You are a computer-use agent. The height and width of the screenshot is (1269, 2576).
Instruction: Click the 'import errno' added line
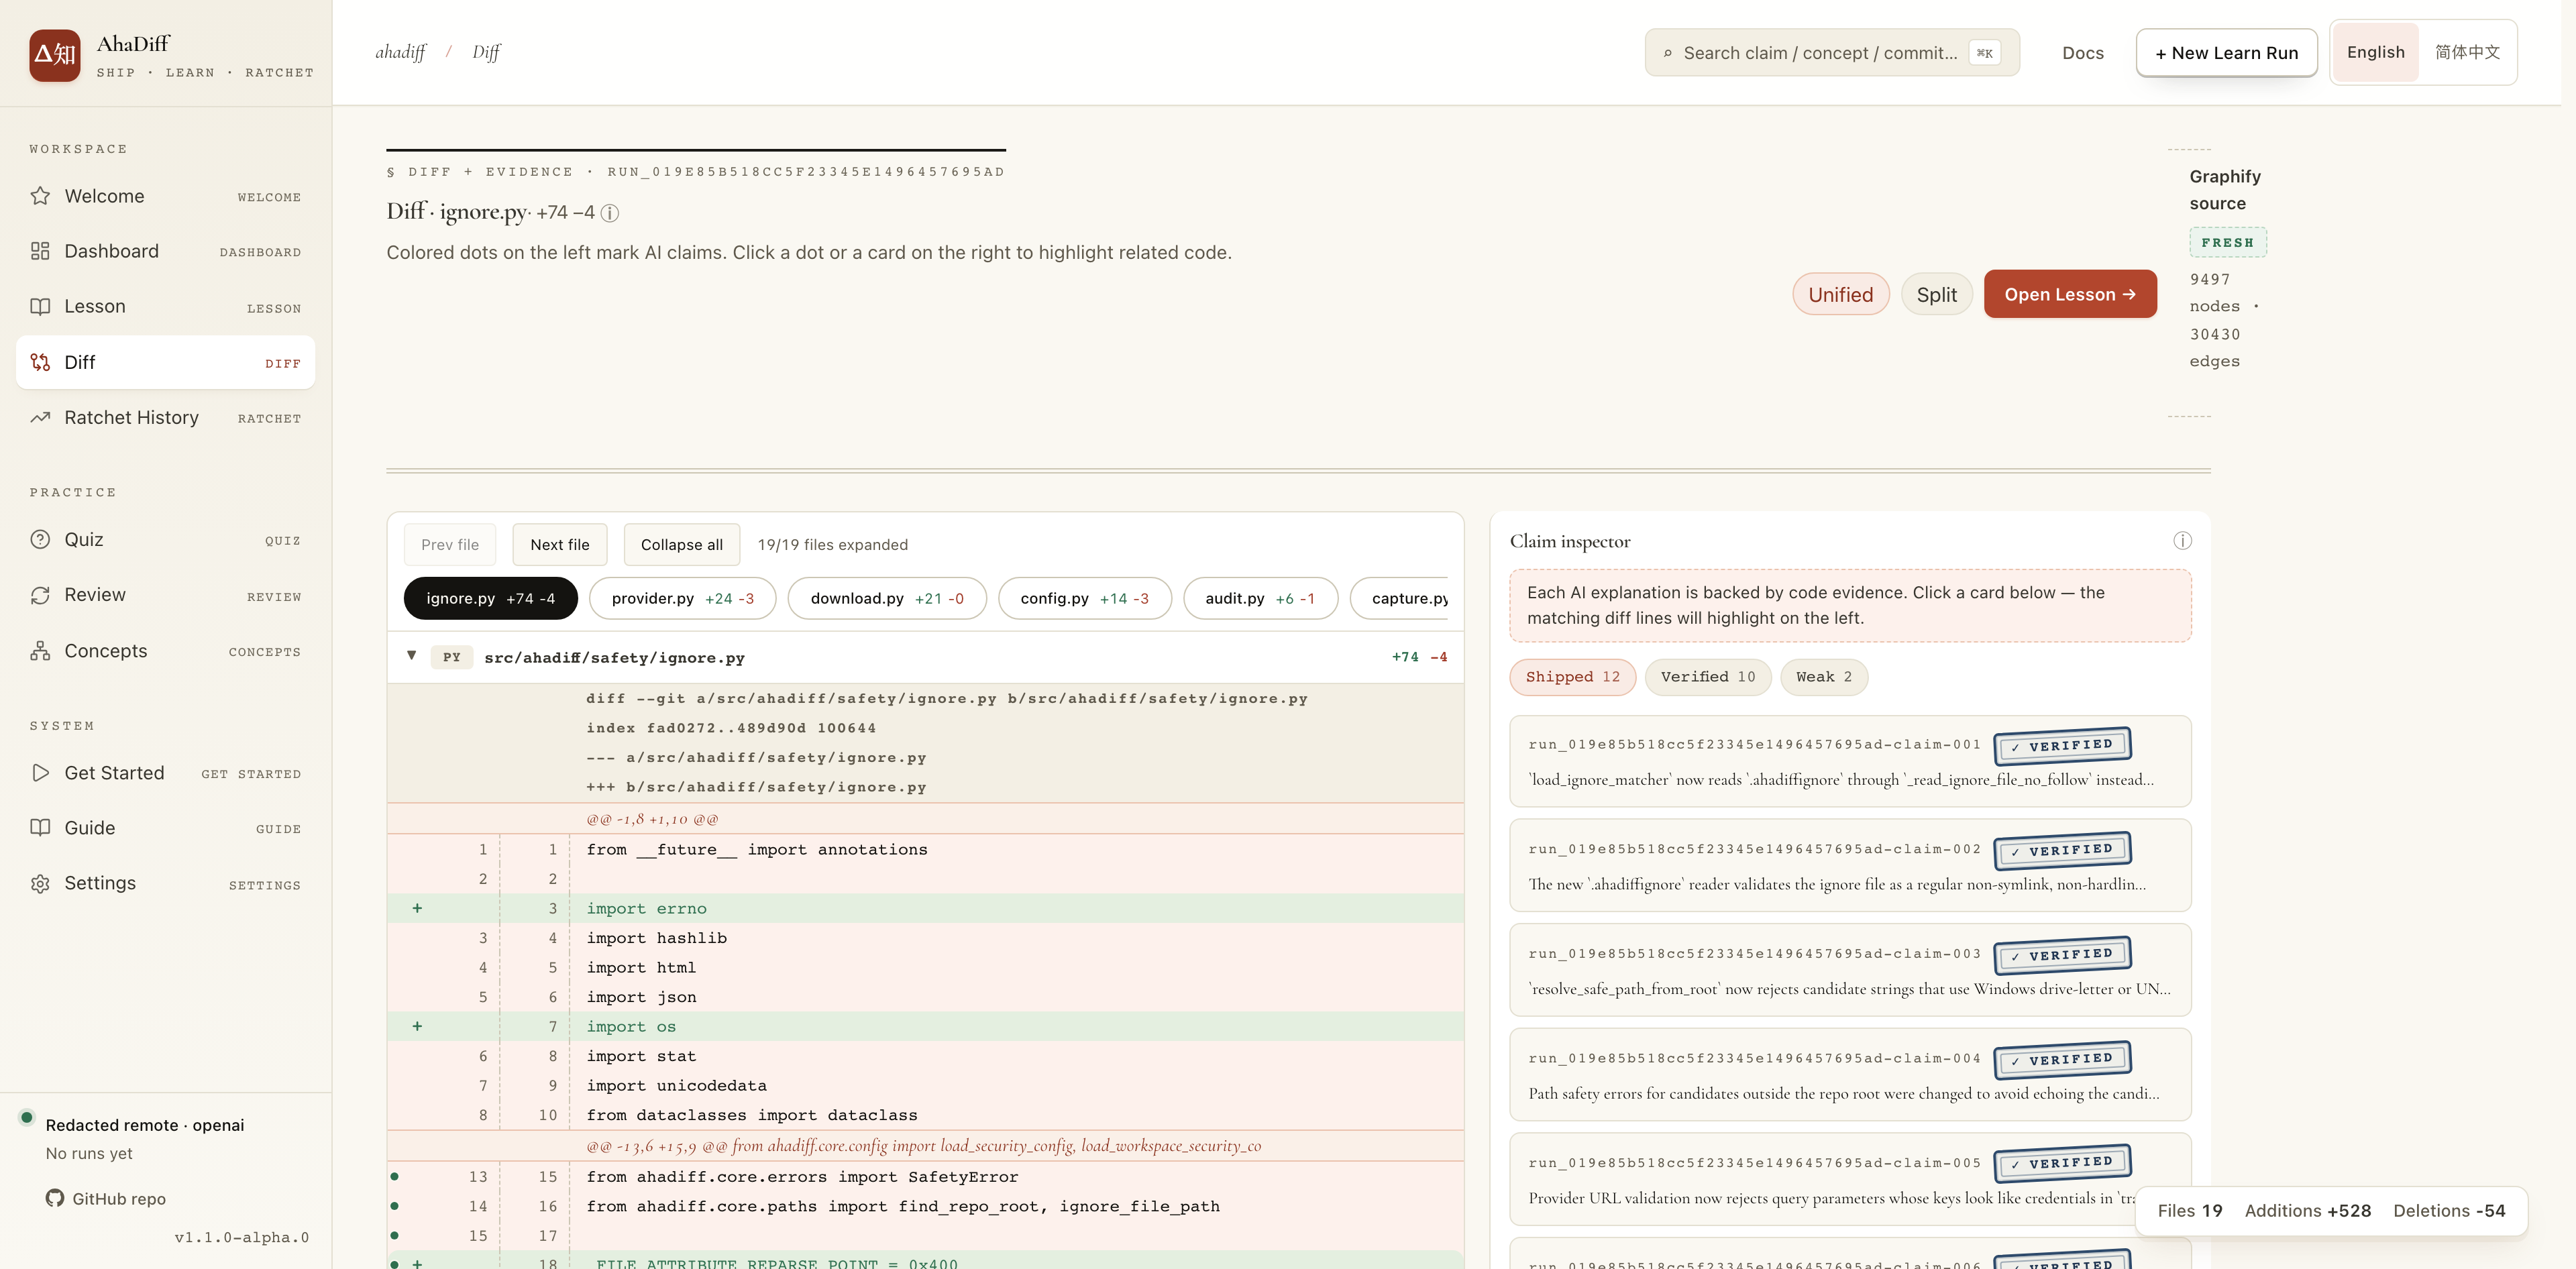pos(925,908)
